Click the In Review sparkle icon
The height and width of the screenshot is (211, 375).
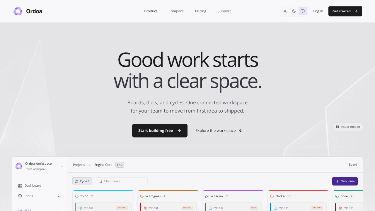point(207,196)
